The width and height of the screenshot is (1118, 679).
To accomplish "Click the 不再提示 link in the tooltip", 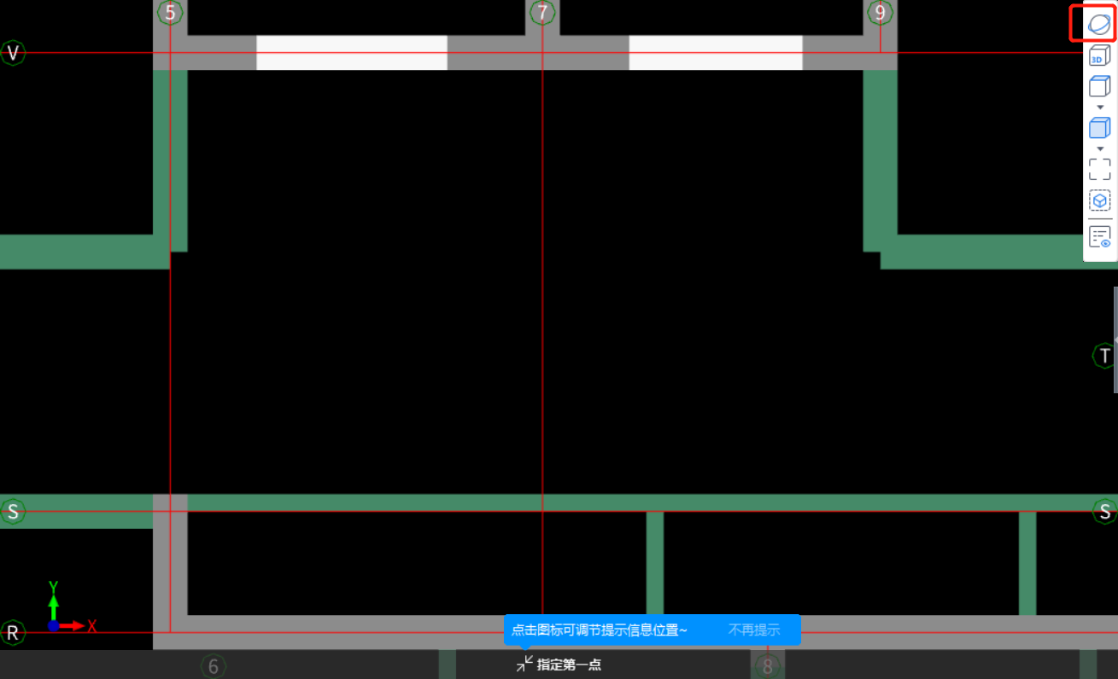I will click(x=754, y=630).
